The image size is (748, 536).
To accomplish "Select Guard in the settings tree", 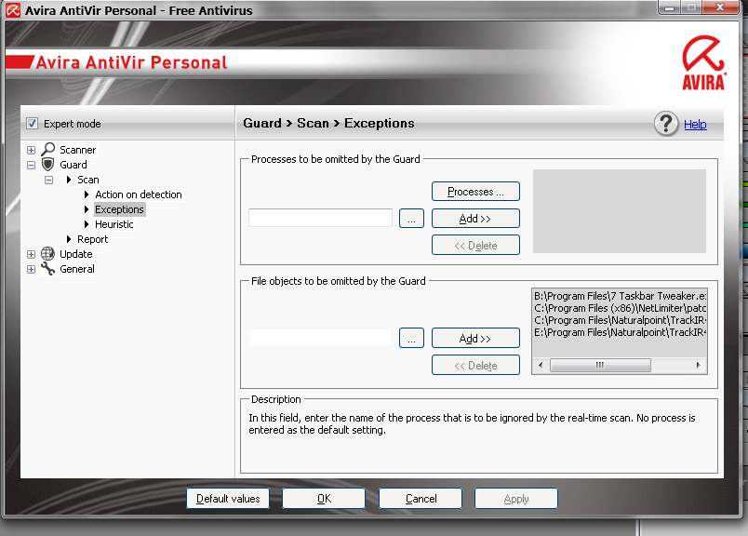I will click(73, 165).
